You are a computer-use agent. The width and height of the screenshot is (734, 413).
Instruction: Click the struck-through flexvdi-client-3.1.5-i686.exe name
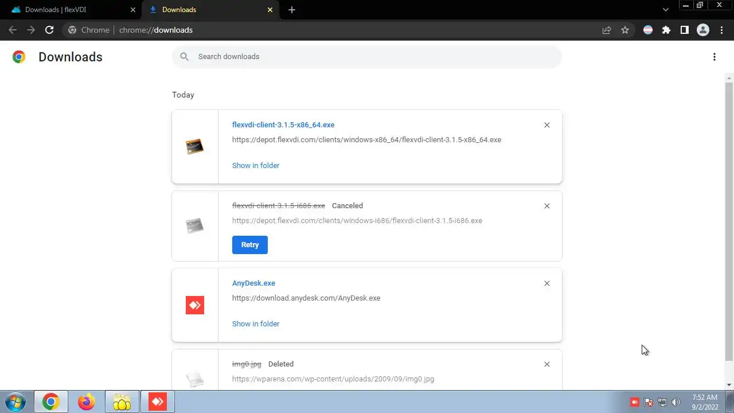pyautogui.click(x=279, y=205)
